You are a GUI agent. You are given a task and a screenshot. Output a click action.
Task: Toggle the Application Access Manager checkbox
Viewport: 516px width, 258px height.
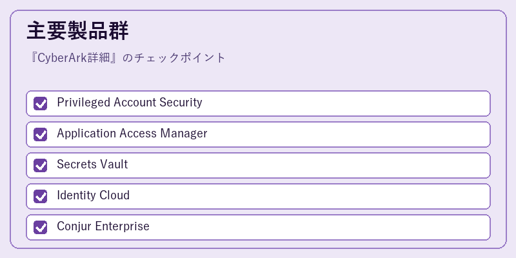pos(40,134)
